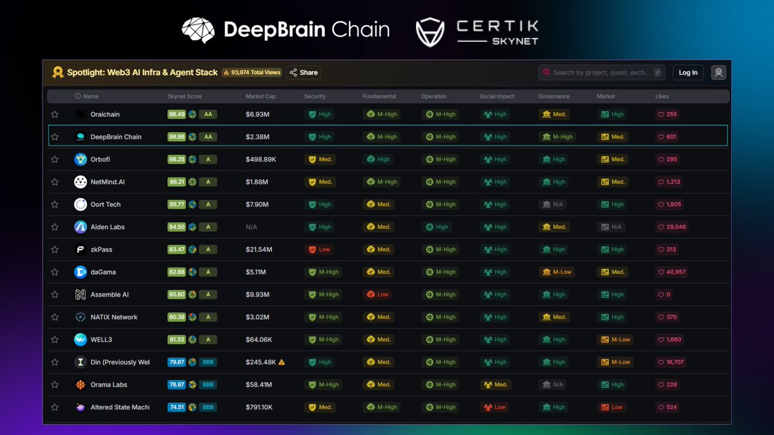Sort table by Likes column
Image resolution: width=774 pixels, height=435 pixels.
[x=662, y=97]
